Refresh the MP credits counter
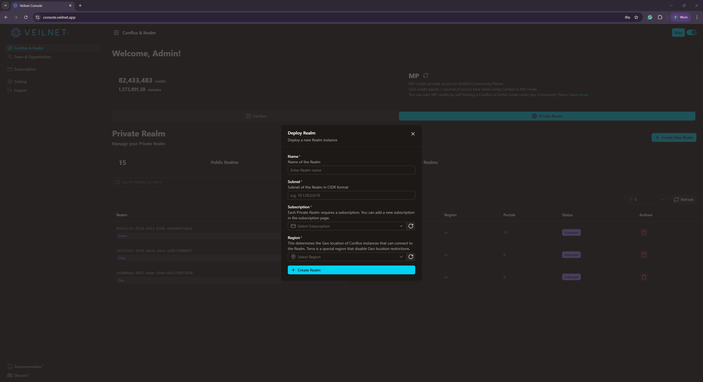Viewport: 703px width, 382px height. tap(425, 75)
